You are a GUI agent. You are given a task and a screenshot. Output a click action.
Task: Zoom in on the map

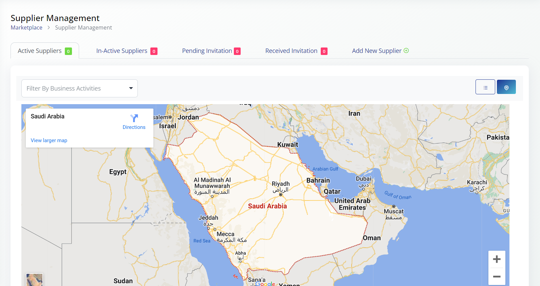497,260
